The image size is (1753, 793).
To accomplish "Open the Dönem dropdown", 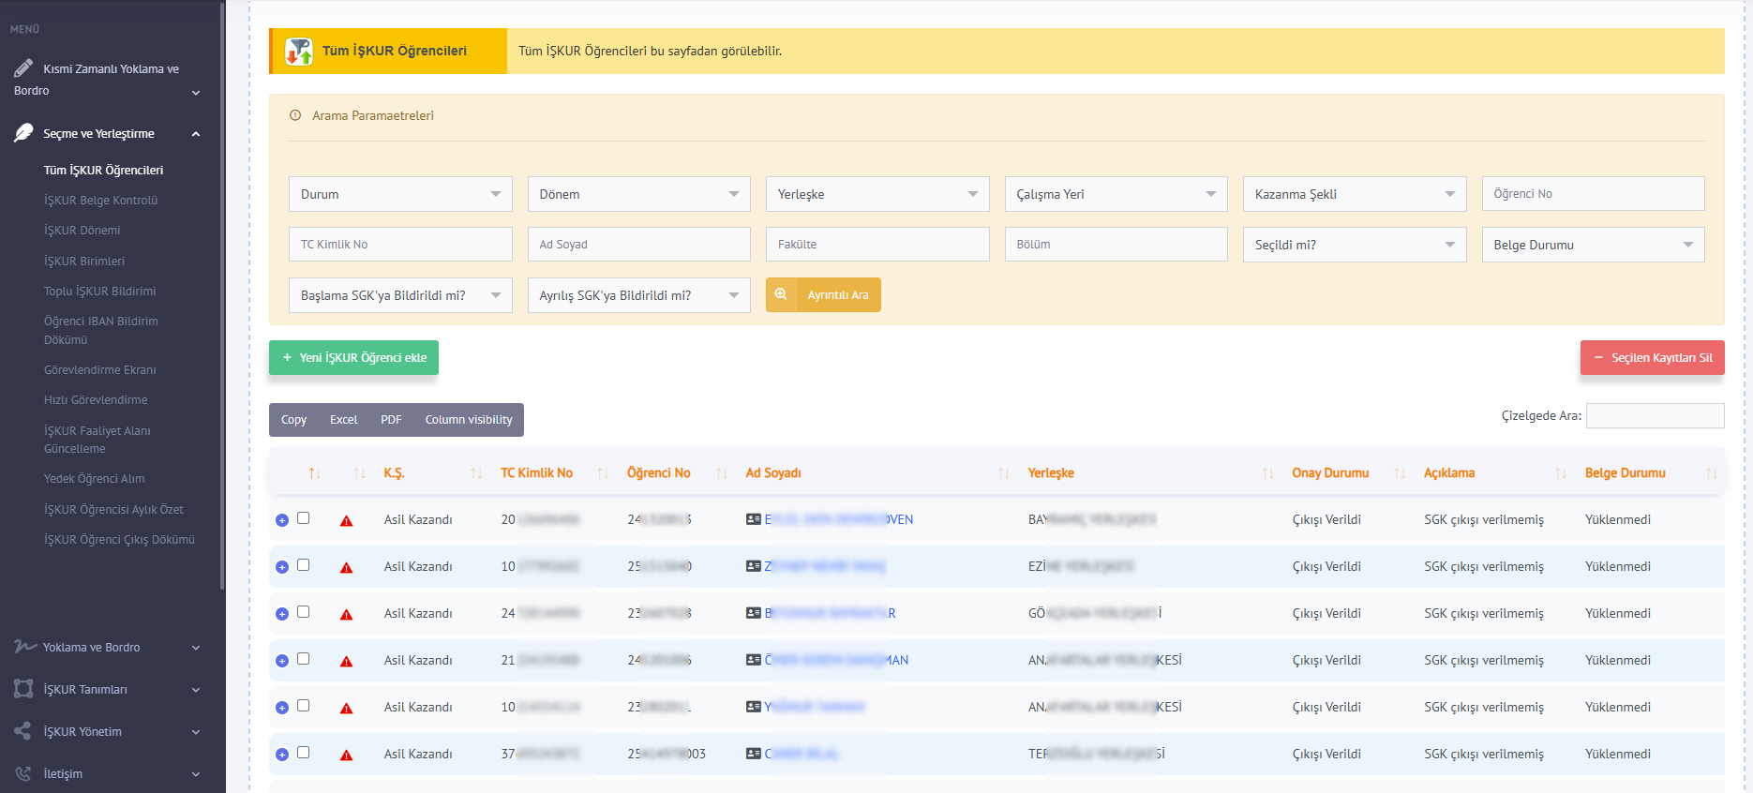I will [639, 194].
